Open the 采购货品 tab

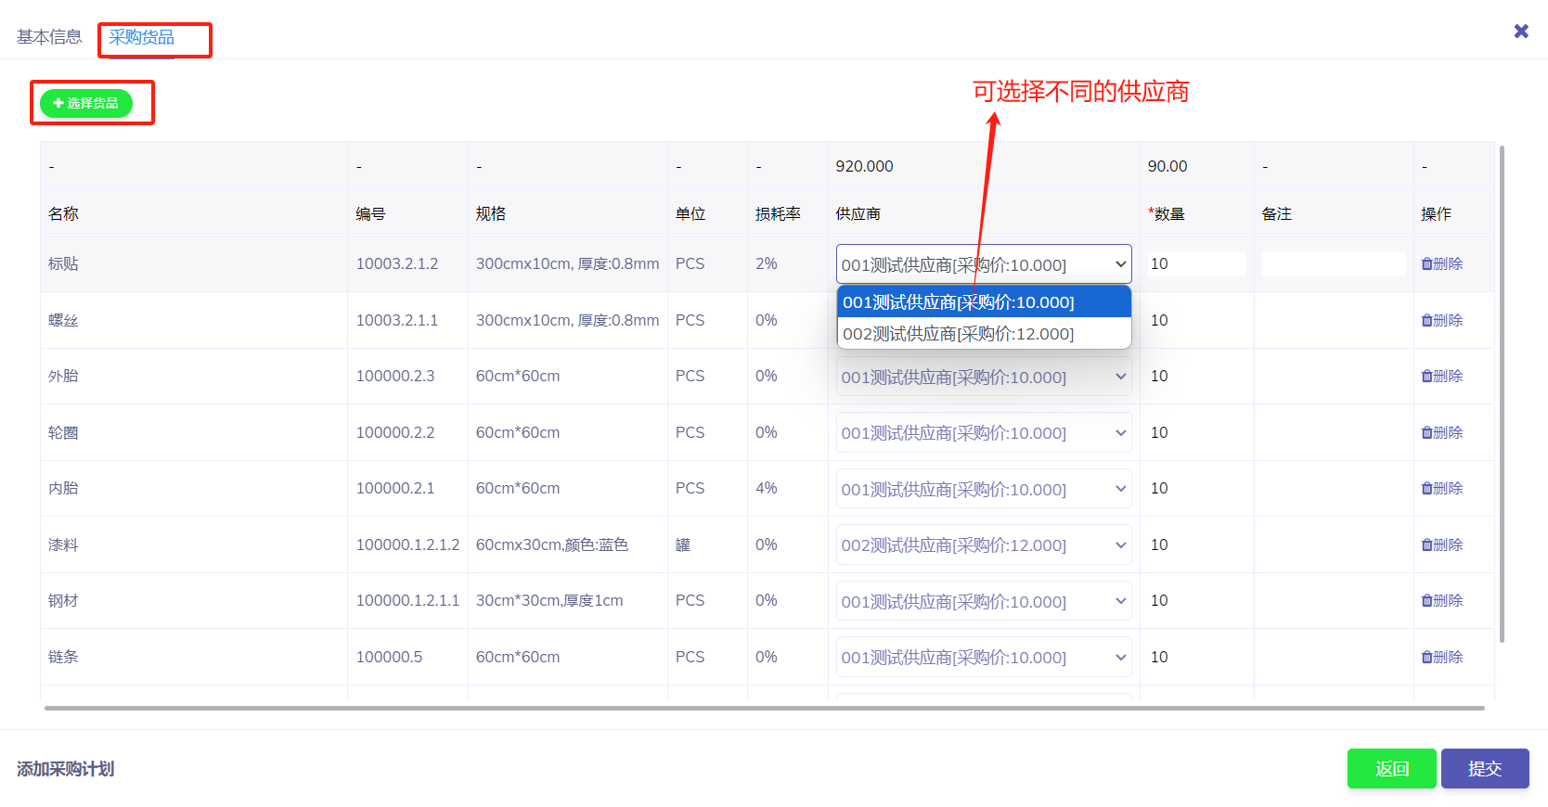[x=142, y=37]
